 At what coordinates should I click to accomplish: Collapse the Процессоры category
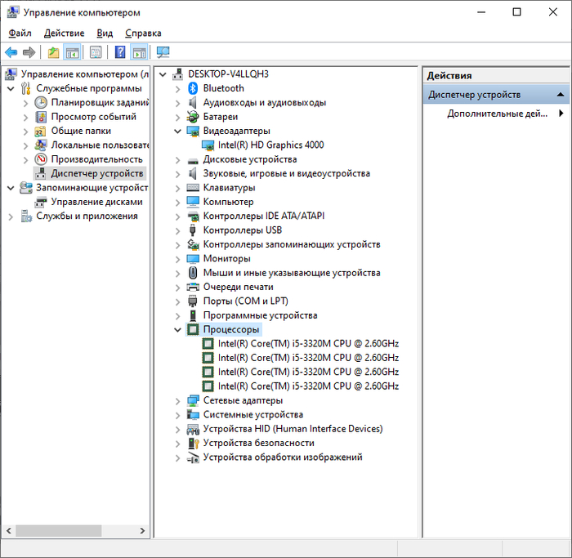click(x=178, y=330)
